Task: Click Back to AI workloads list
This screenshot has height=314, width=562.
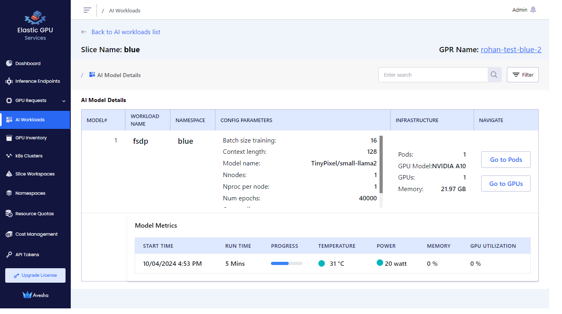Action: point(126,32)
